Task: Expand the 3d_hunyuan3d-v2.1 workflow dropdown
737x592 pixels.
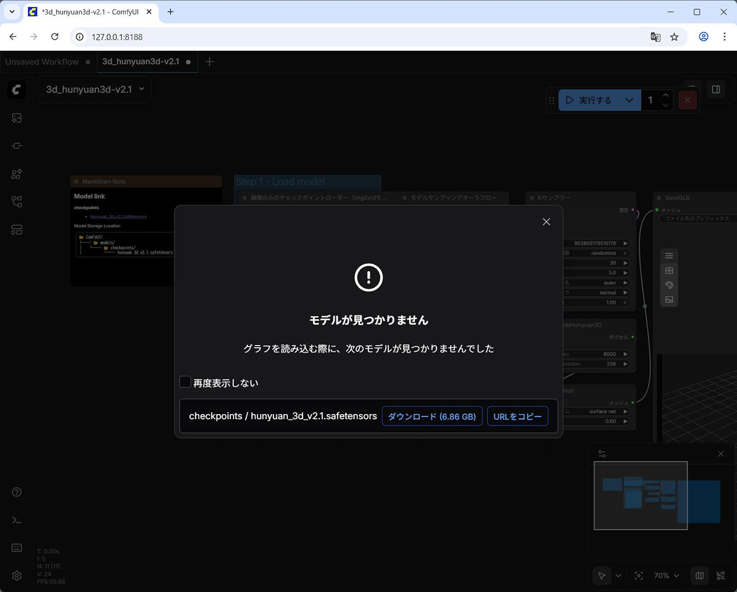Action: (x=142, y=89)
